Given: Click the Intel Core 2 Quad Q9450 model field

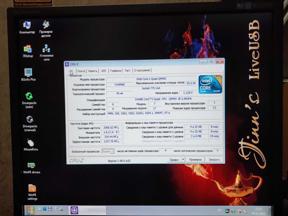Looking at the screenshot, I should pyautogui.click(x=151, y=79).
